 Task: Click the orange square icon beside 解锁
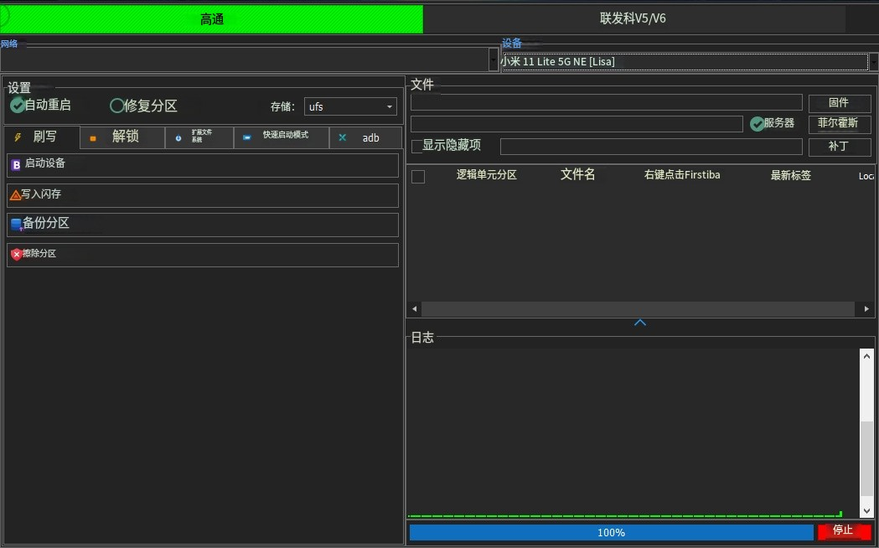95,137
